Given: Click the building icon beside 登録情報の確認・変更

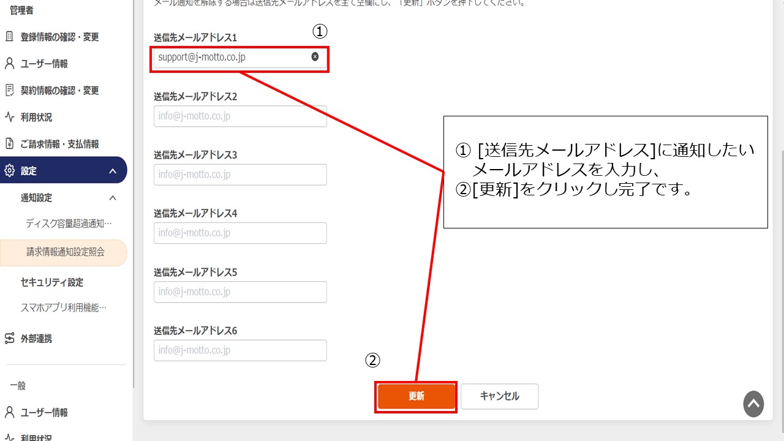Looking at the screenshot, I should [x=9, y=37].
